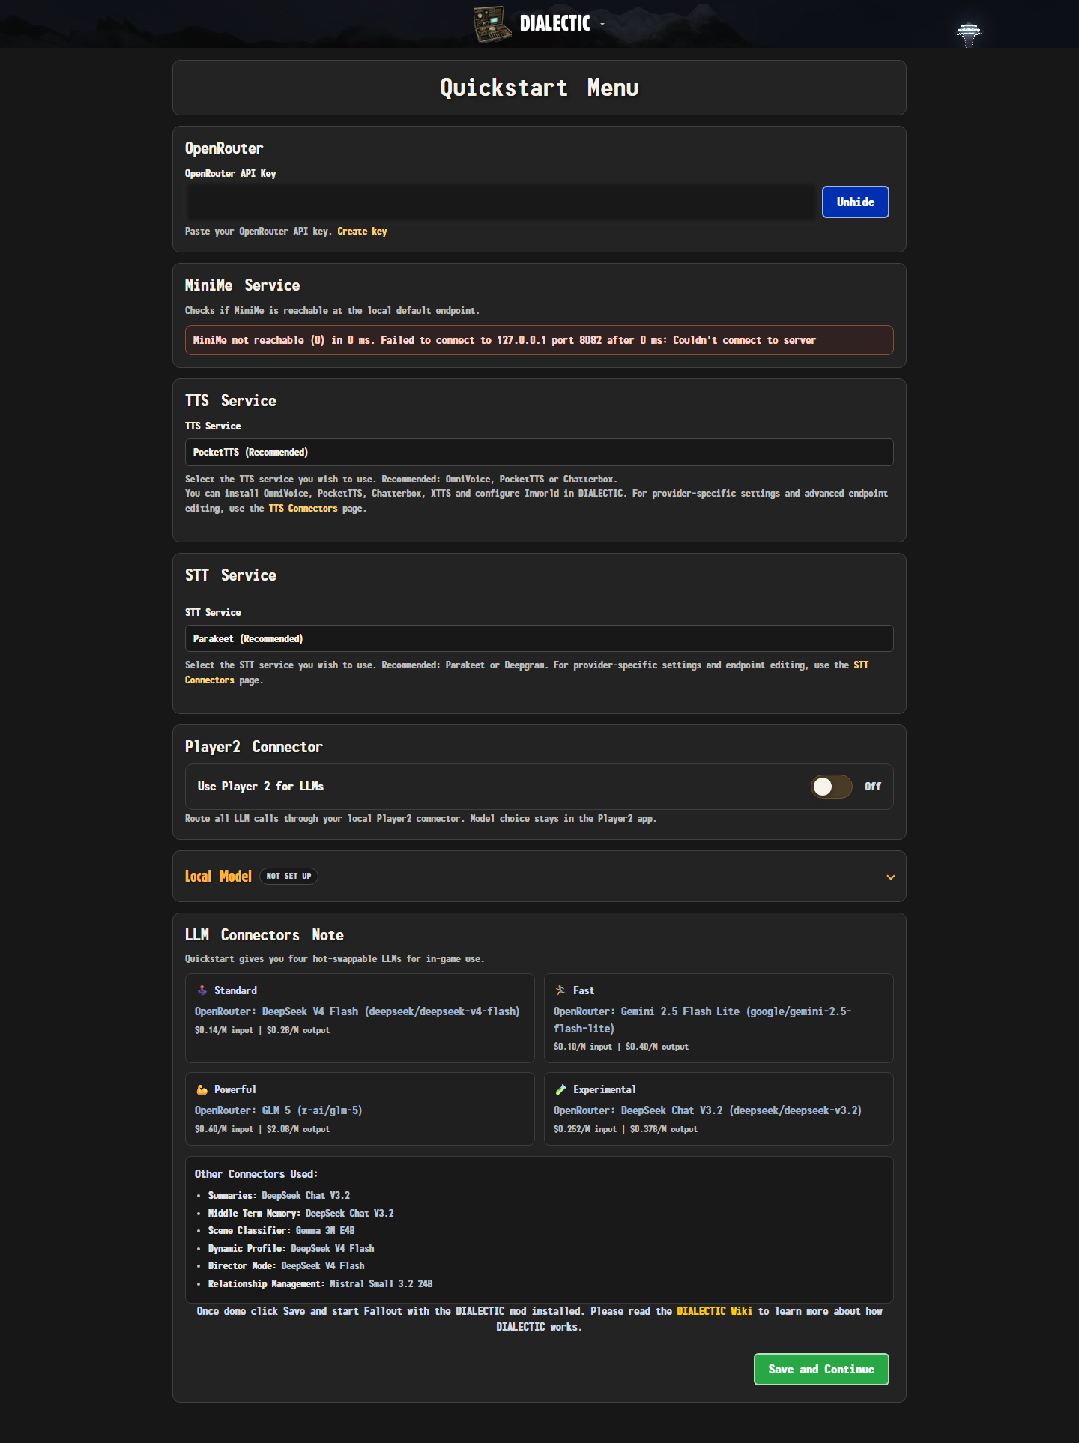Open the TTS Service dropdown
Viewport: 1079px width, 1443px height.
(539, 452)
